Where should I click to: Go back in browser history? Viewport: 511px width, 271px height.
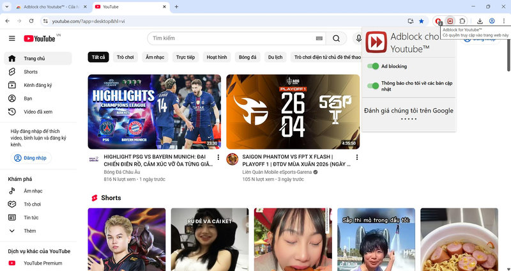(7, 21)
